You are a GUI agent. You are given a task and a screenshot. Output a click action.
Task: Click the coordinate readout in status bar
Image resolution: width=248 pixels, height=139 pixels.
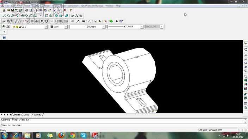[211, 130]
